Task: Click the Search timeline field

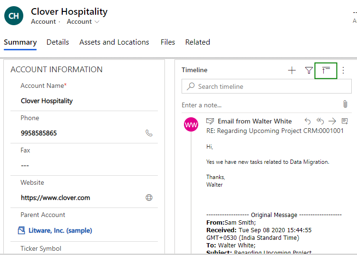Action: click(266, 86)
